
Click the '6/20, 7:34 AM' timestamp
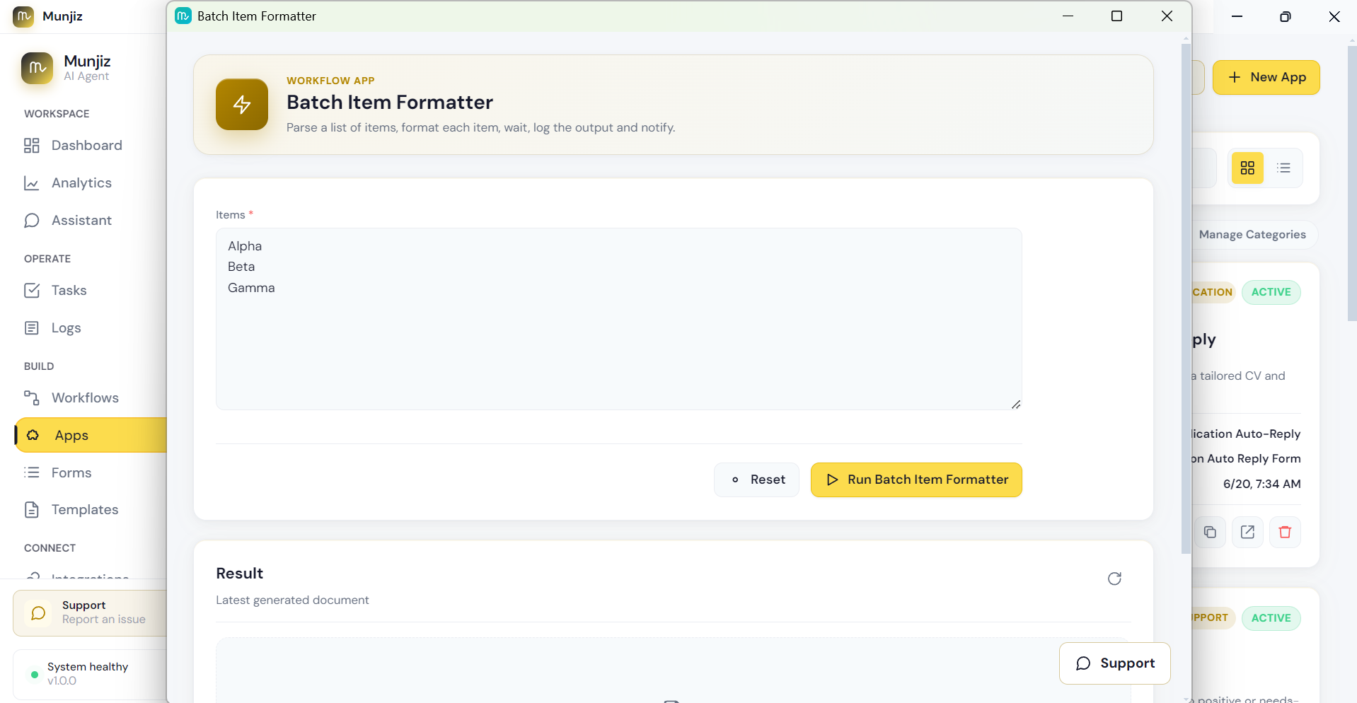tap(1261, 484)
